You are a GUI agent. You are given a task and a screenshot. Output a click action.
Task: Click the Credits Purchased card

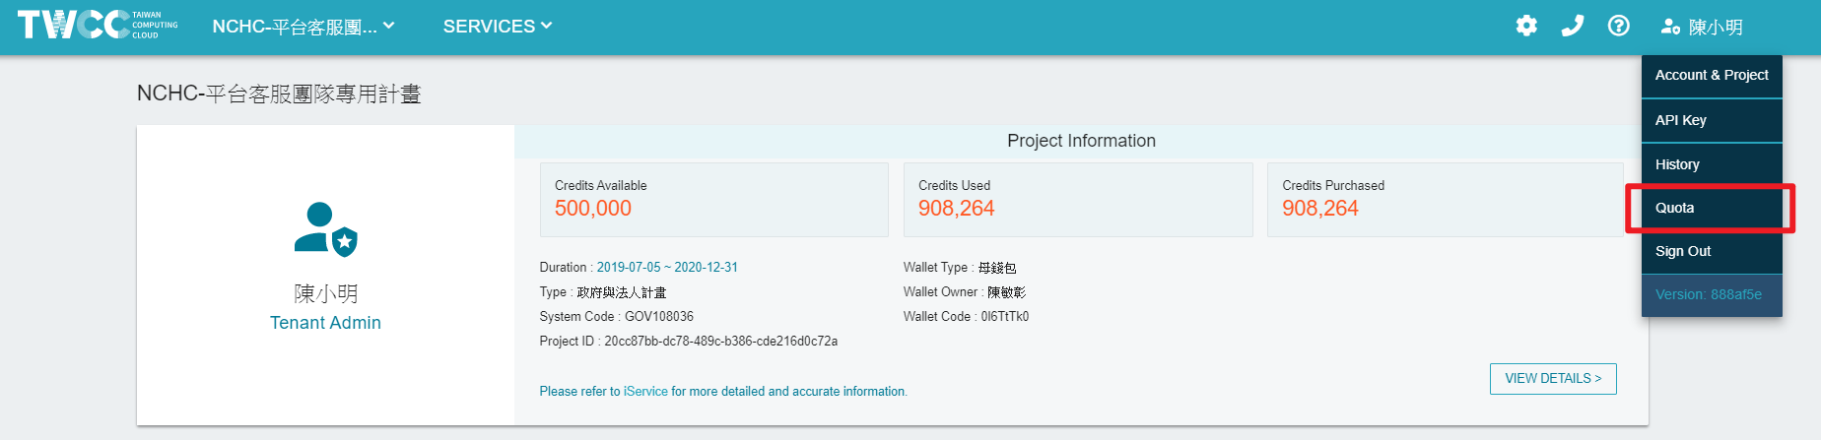1445,200
